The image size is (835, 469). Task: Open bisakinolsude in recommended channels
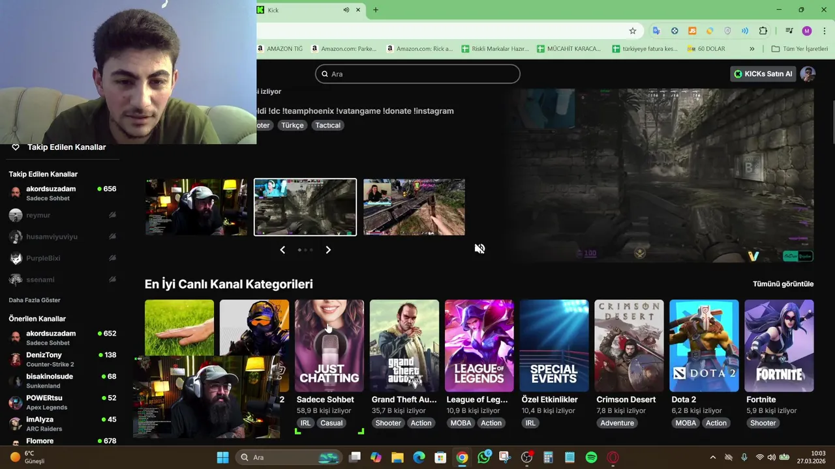(63, 380)
